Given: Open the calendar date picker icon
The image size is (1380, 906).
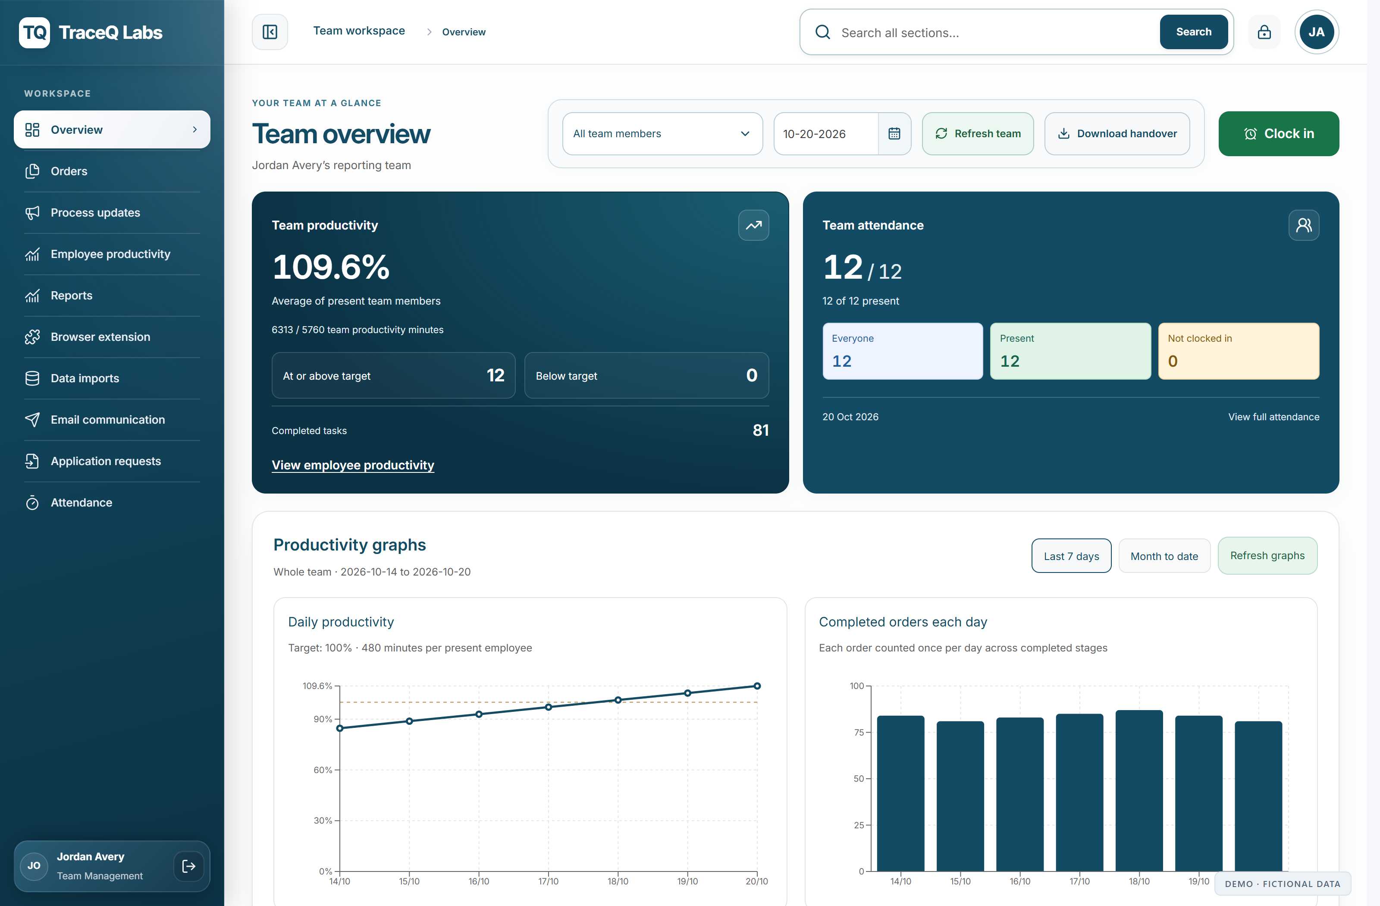Looking at the screenshot, I should point(894,134).
